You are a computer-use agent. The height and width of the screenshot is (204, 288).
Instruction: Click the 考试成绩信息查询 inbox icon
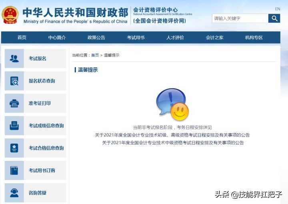click(x=14, y=125)
